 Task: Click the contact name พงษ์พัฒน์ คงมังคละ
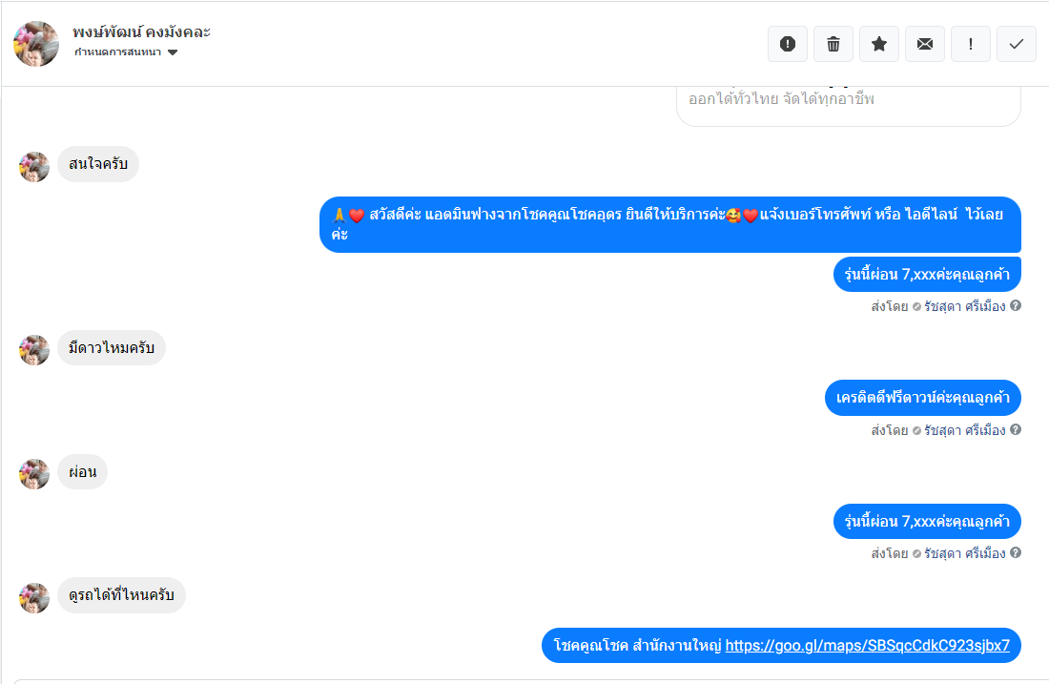pos(142,31)
